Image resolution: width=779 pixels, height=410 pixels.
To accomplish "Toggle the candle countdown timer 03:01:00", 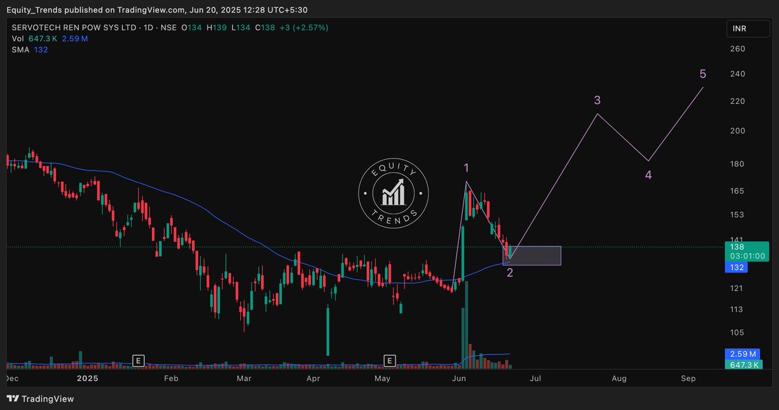I will point(746,256).
